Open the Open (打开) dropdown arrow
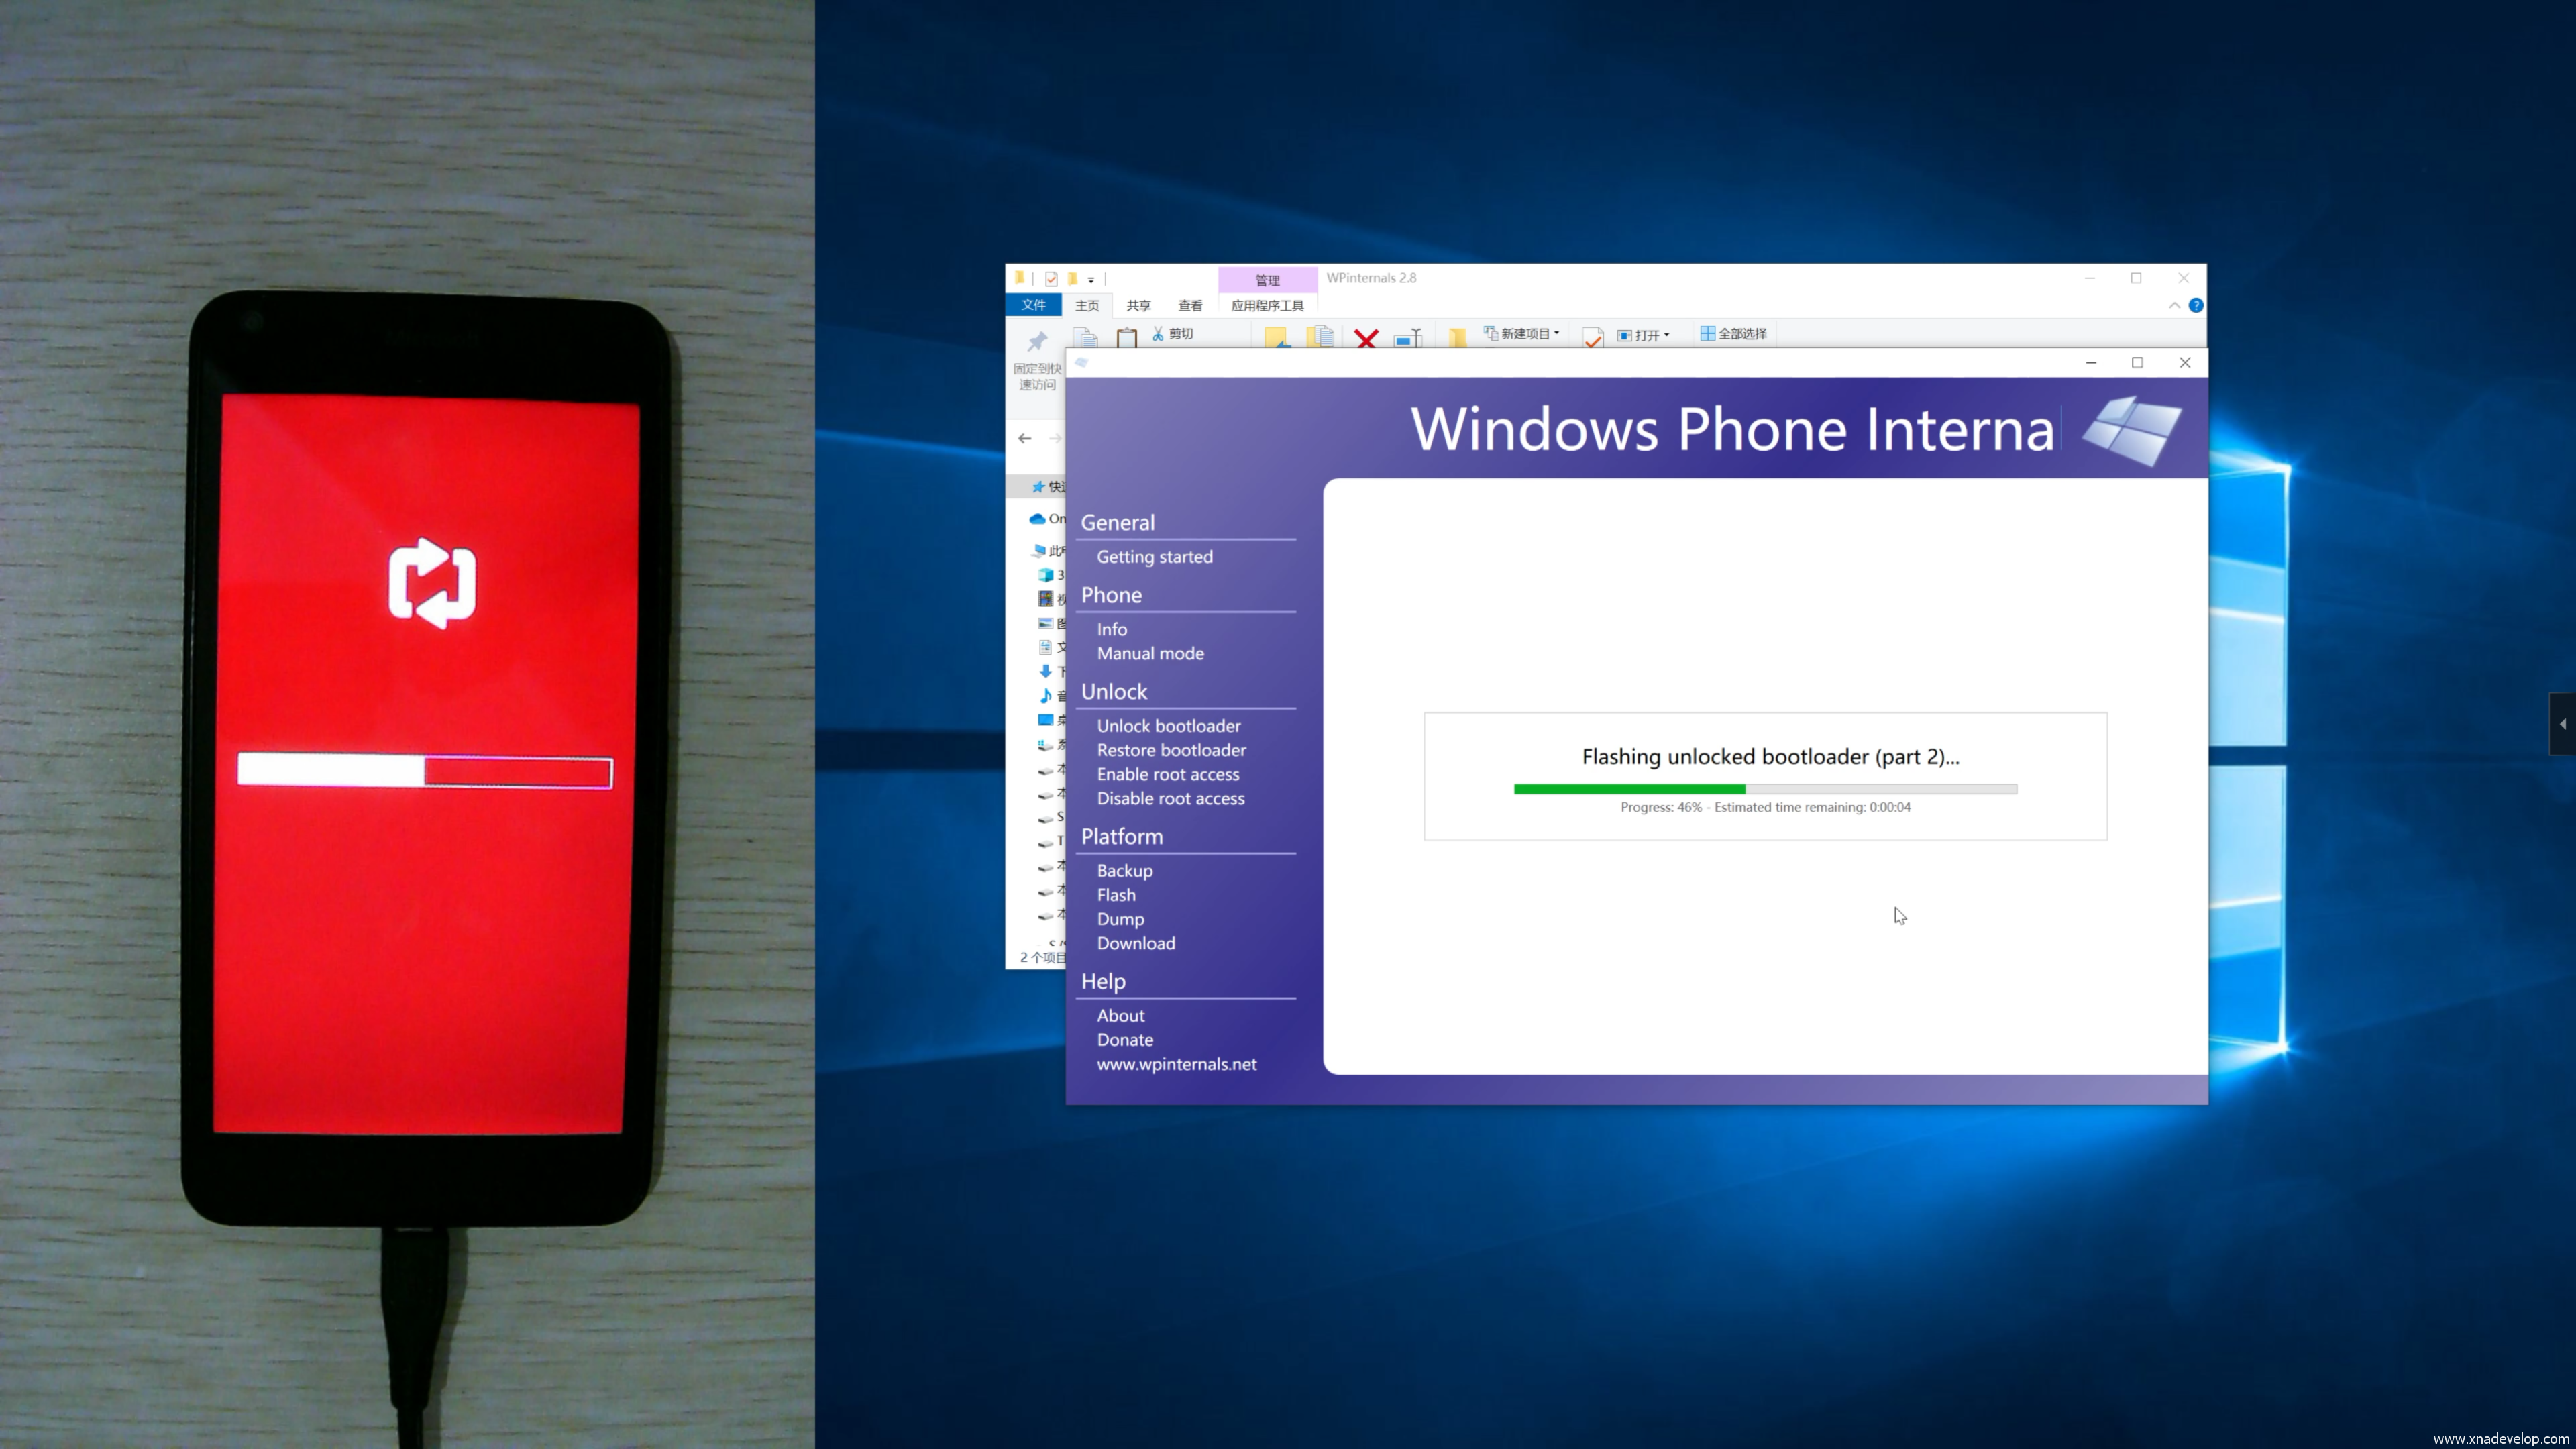This screenshot has width=2576, height=1449. [1666, 334]
